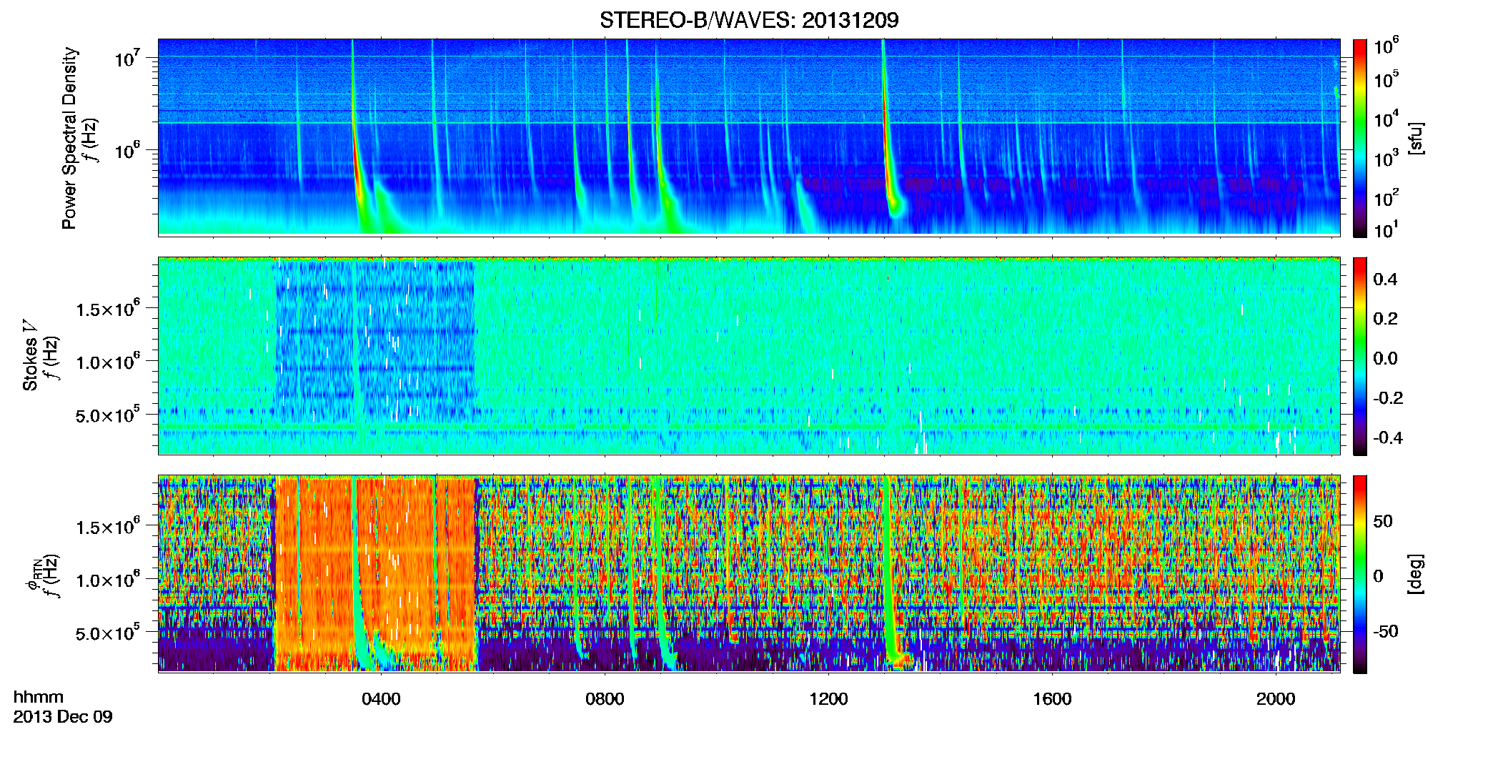Click 1.0×10^6 tick on φRTN axis
1498x772 pixels.
point(108,579)
